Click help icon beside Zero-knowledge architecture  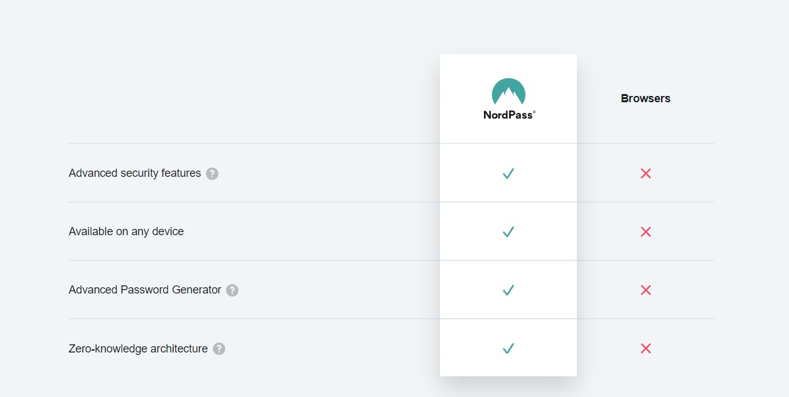tap(219, 349)
